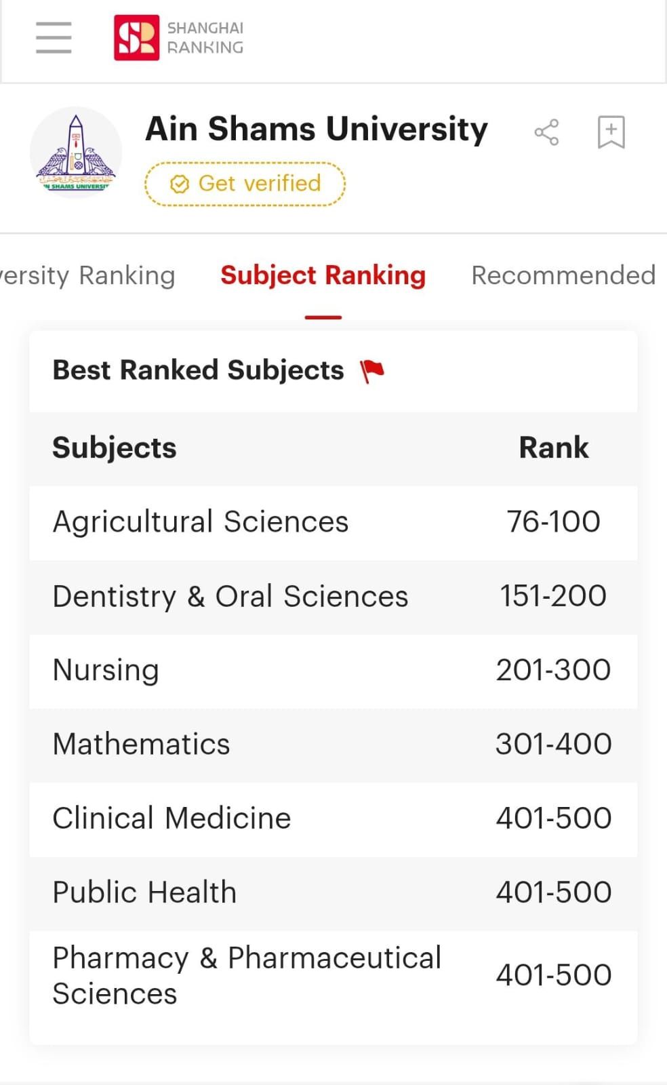Open Pharmacy & Pharmaceutical Sciences ranking
Image resolution: width=667 pixels, height=1085 pixels.
tap(333, 976)
